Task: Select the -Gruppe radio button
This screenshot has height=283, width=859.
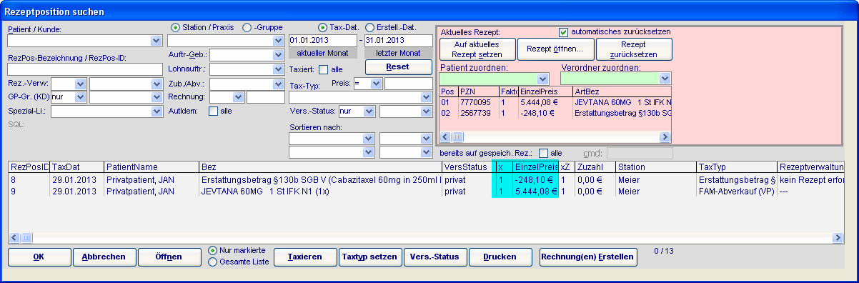Action: [247, 27]
